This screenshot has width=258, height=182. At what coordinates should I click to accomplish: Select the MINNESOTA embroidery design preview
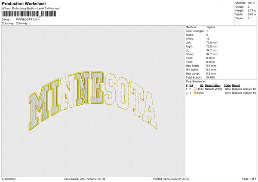(93, 101)
